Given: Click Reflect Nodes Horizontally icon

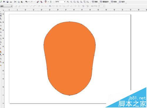Looking at the screenshot, I should pos(76,6).
